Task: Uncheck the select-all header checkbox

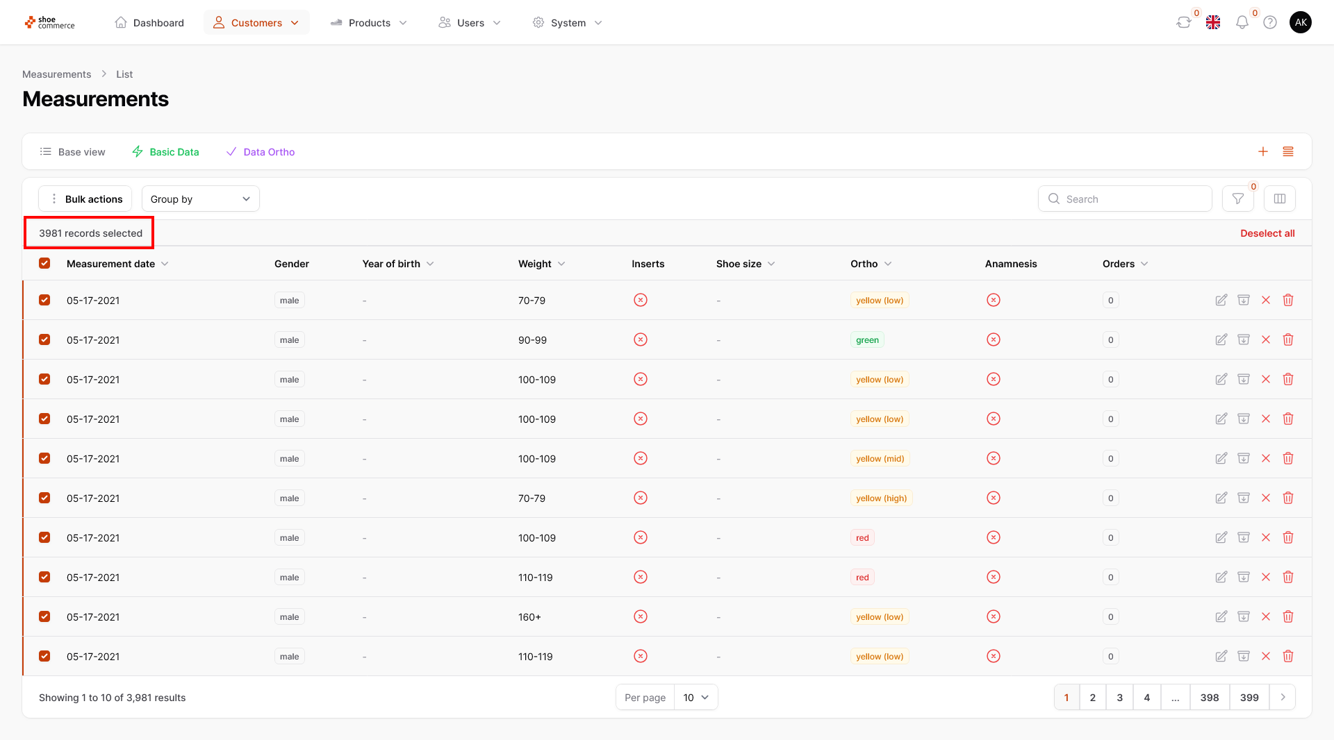Action: pos(44,264)
